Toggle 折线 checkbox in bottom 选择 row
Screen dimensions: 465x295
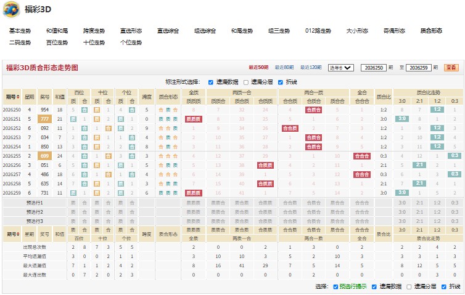(444, 287)
